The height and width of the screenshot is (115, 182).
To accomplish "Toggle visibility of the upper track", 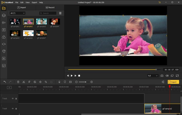I will (x=13, y=98).
